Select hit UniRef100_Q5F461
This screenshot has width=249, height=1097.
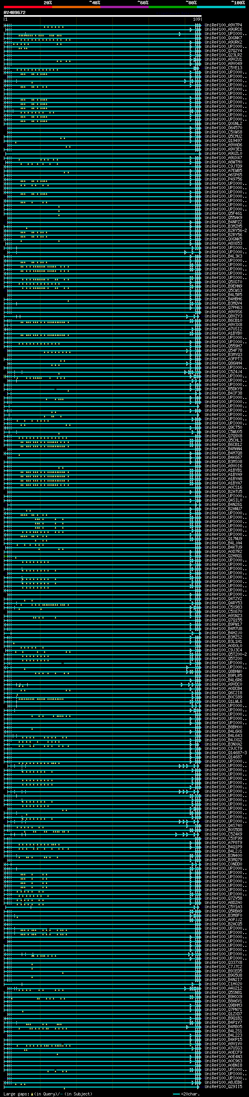pyautogui.click(x=223, y=213)
